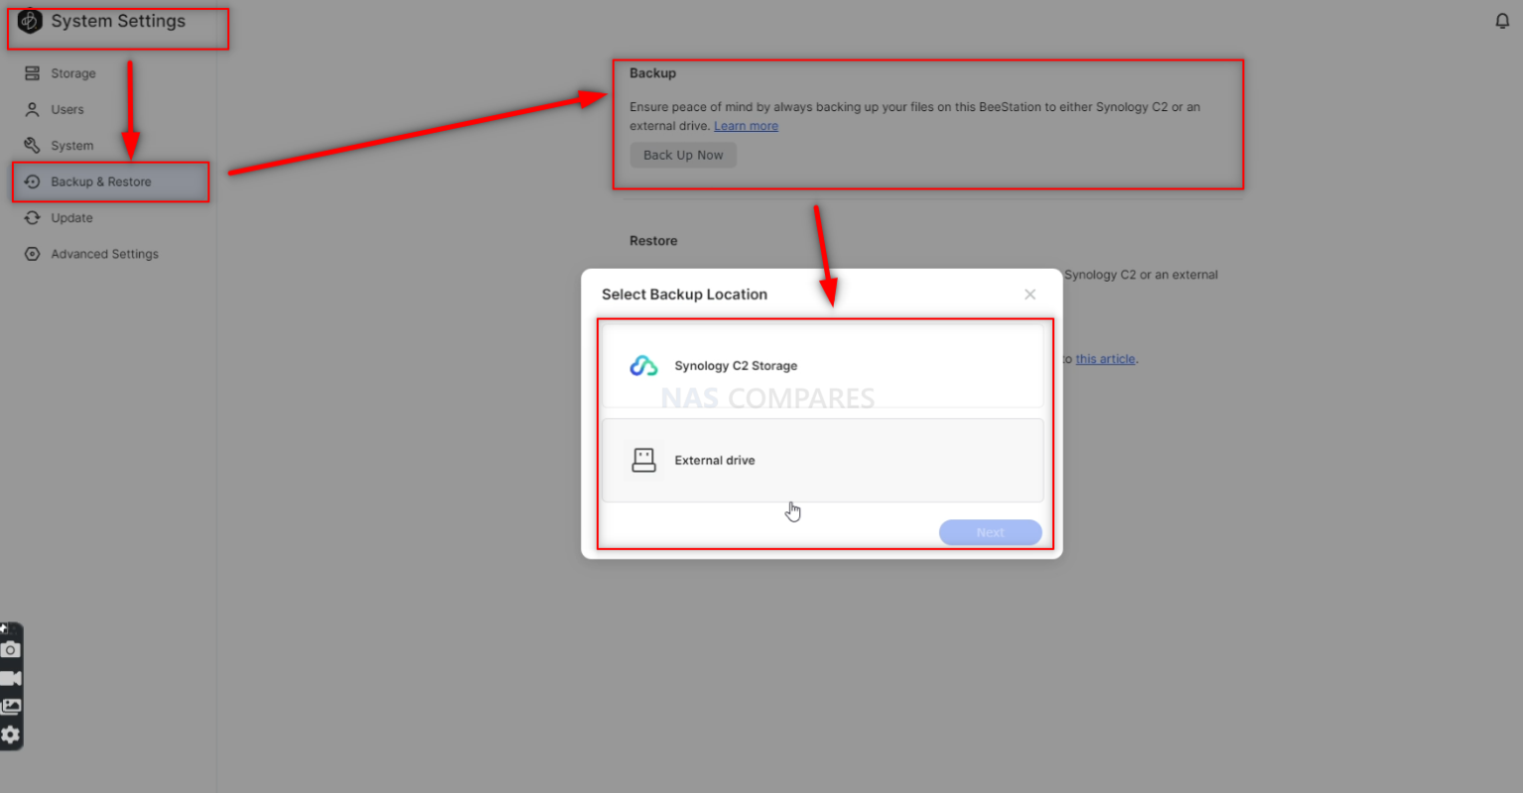
Task: Start recording with the video camera icon
Action: click(x=10, y=678)
